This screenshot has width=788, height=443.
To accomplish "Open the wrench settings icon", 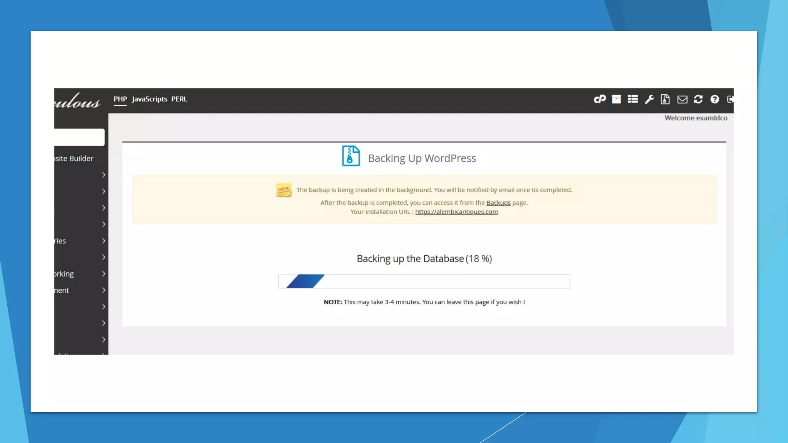I will [649, 99].
